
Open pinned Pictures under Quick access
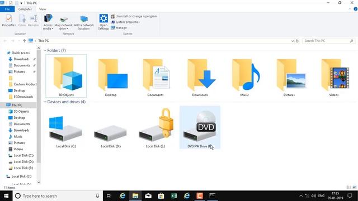tap(19, 71)
